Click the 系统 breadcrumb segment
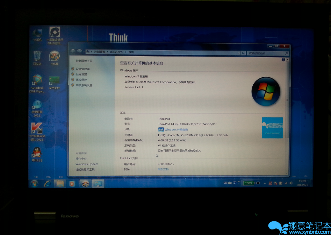Screen dimensions: 331x235 (131, 52)
